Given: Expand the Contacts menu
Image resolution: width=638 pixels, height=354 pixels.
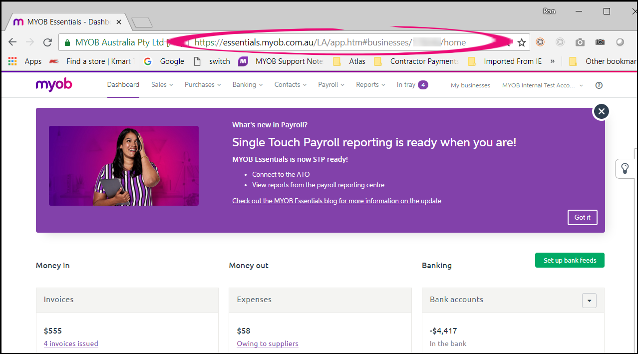Looking at the screenshot, I should point(291,85).
